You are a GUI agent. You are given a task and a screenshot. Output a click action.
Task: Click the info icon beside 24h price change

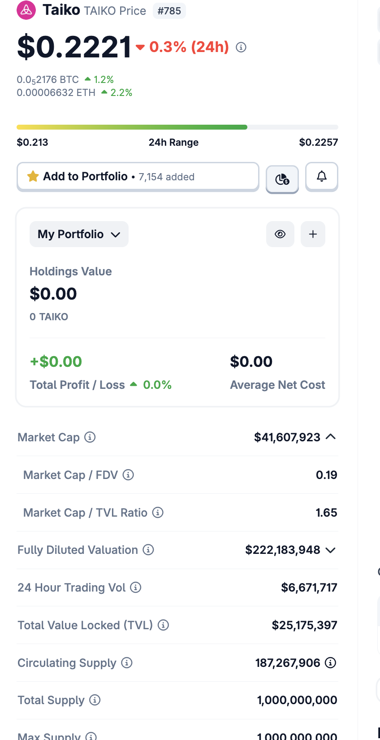(x=241, y=47)
